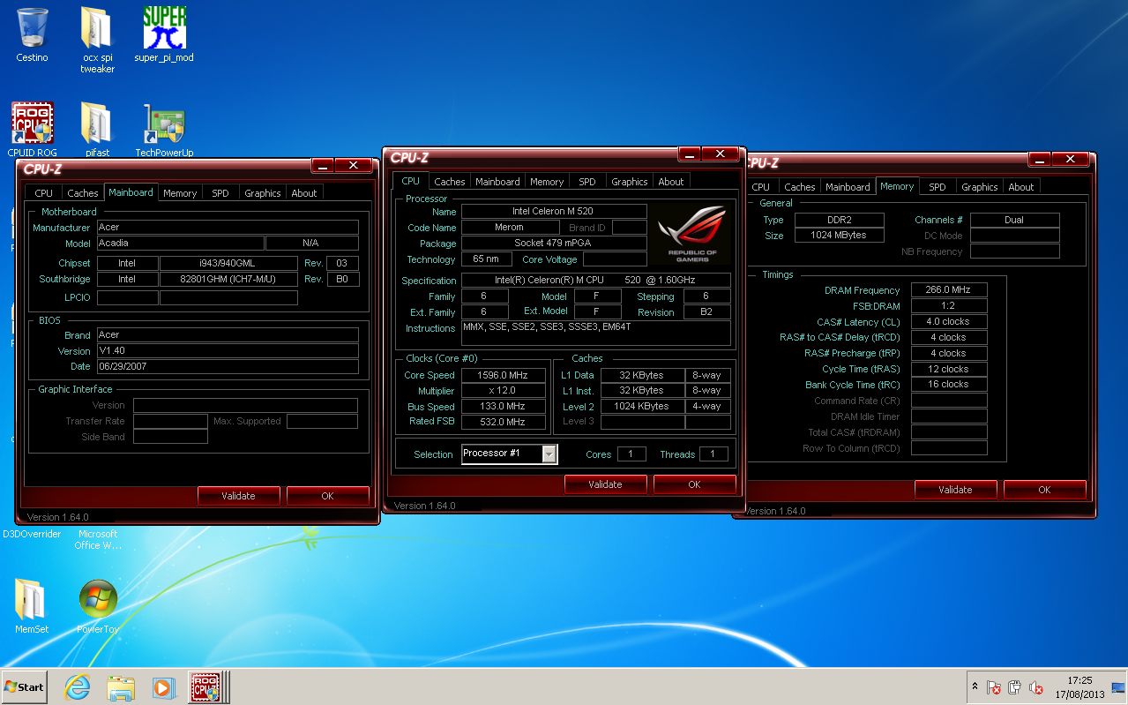Open Windows Explorer from the taskbar
Image resolution: width=1128 pixels, height=705 pixels.
click(x=121, y=686)
